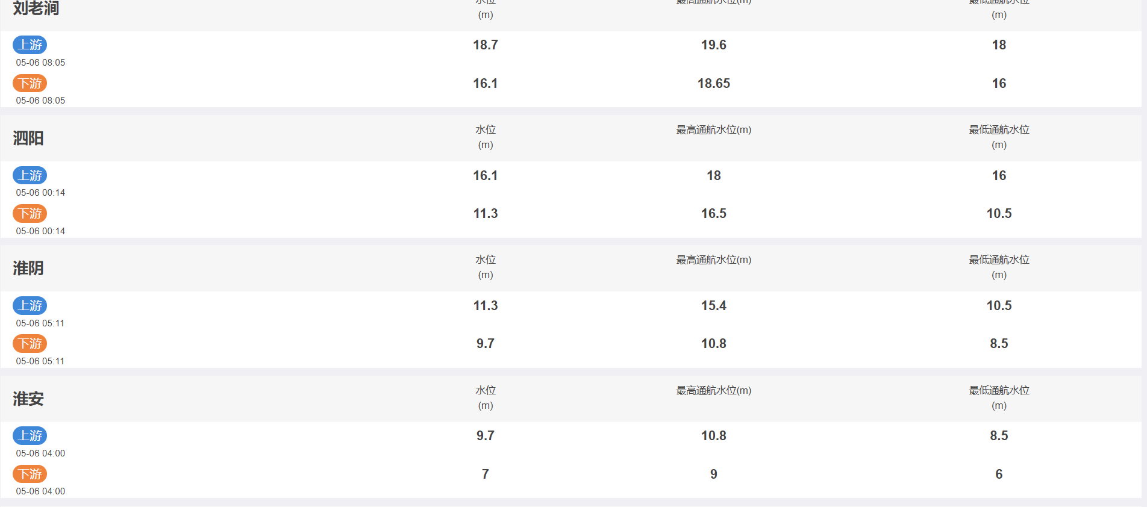The width and height of the screenshot is (1147, 507).
Task: Click 刘老涧 downstream max level 18.65
Action: 713,84
